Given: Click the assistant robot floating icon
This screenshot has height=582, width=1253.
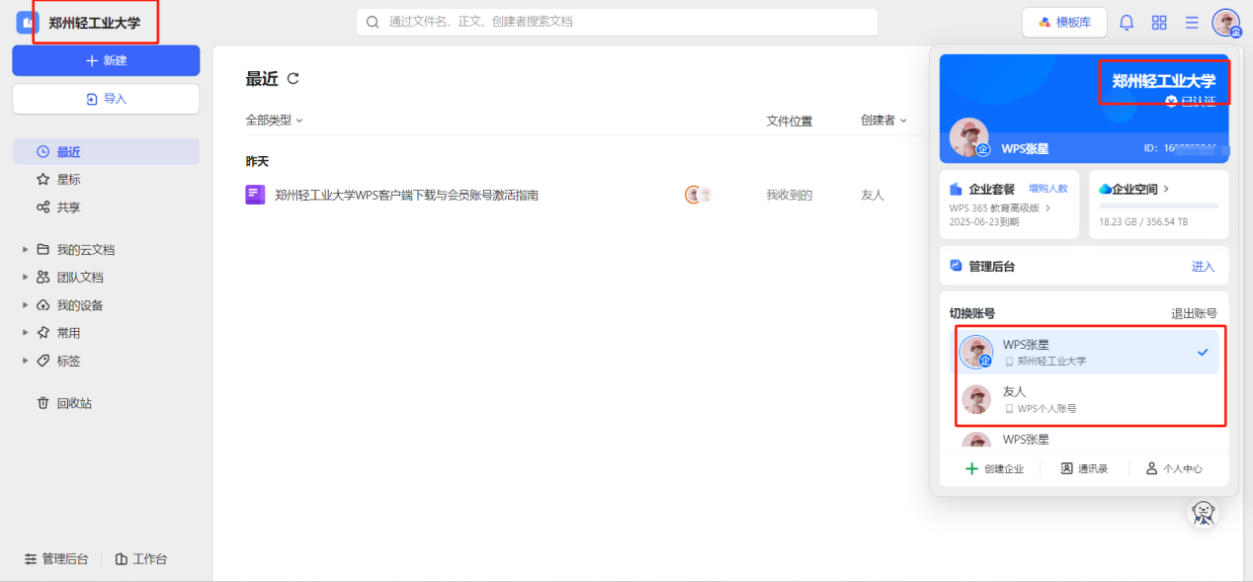Looking at the screenshot, I should coord(1203,512).
